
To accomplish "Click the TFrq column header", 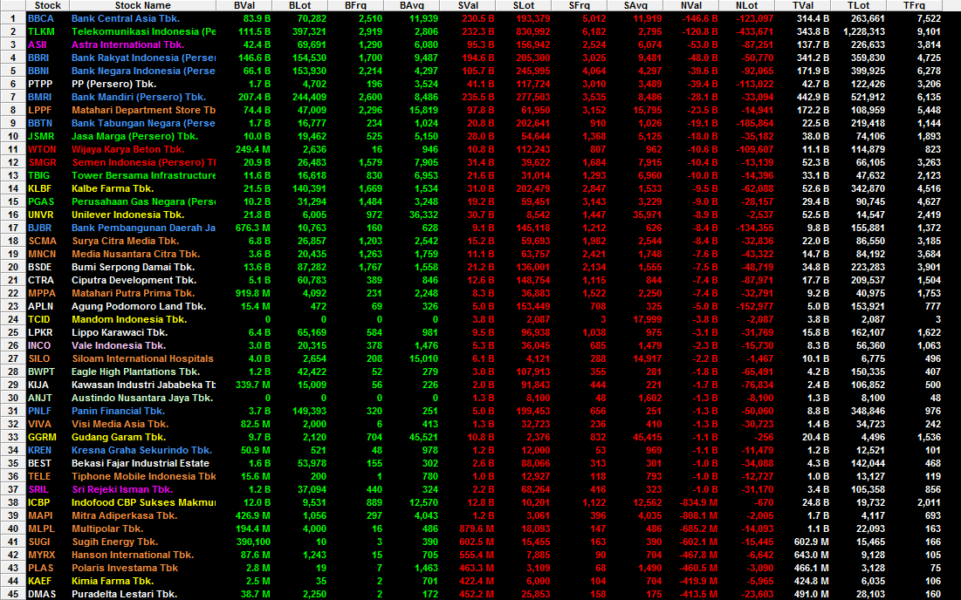I will coord(915,5).
